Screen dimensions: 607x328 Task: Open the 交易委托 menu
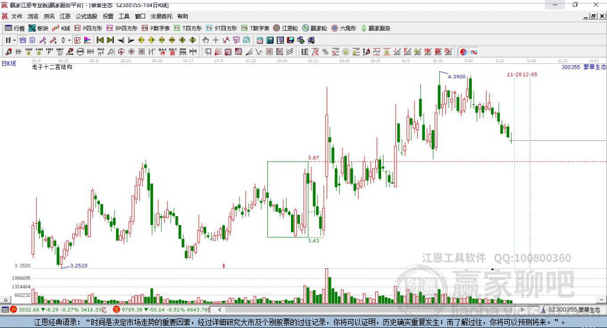click(161, 16)
